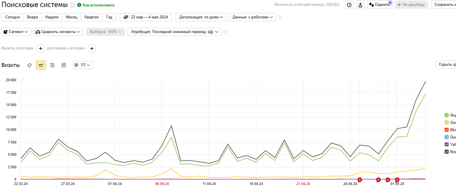This screenshot has height=192, width=456.
Task: Select the Неделя period tab
Action: 52,17
